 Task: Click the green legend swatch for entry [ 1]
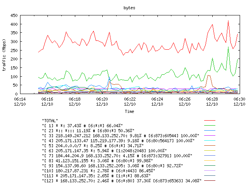pos(210,126)
